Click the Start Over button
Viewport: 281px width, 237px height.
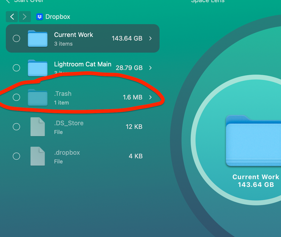coord(24,1)
